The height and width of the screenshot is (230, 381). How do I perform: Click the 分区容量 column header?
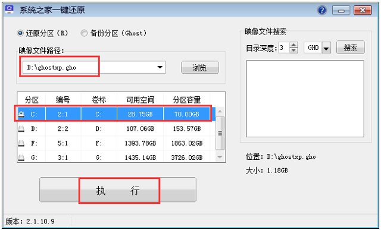pyautogui.click(x=186, y=100)
